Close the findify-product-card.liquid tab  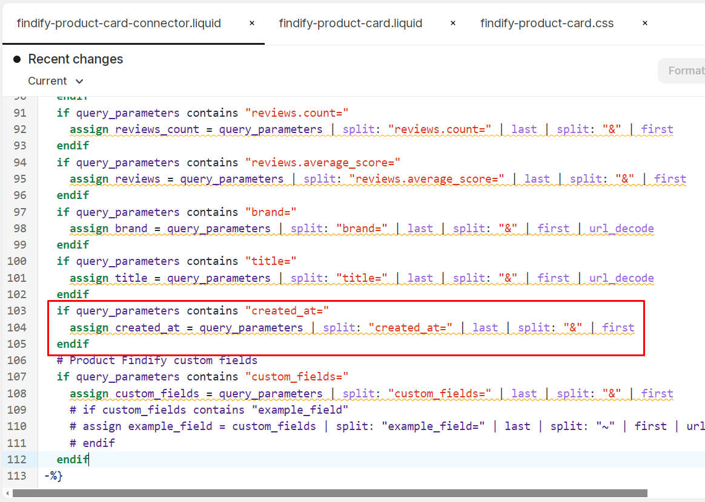[453, 24]
